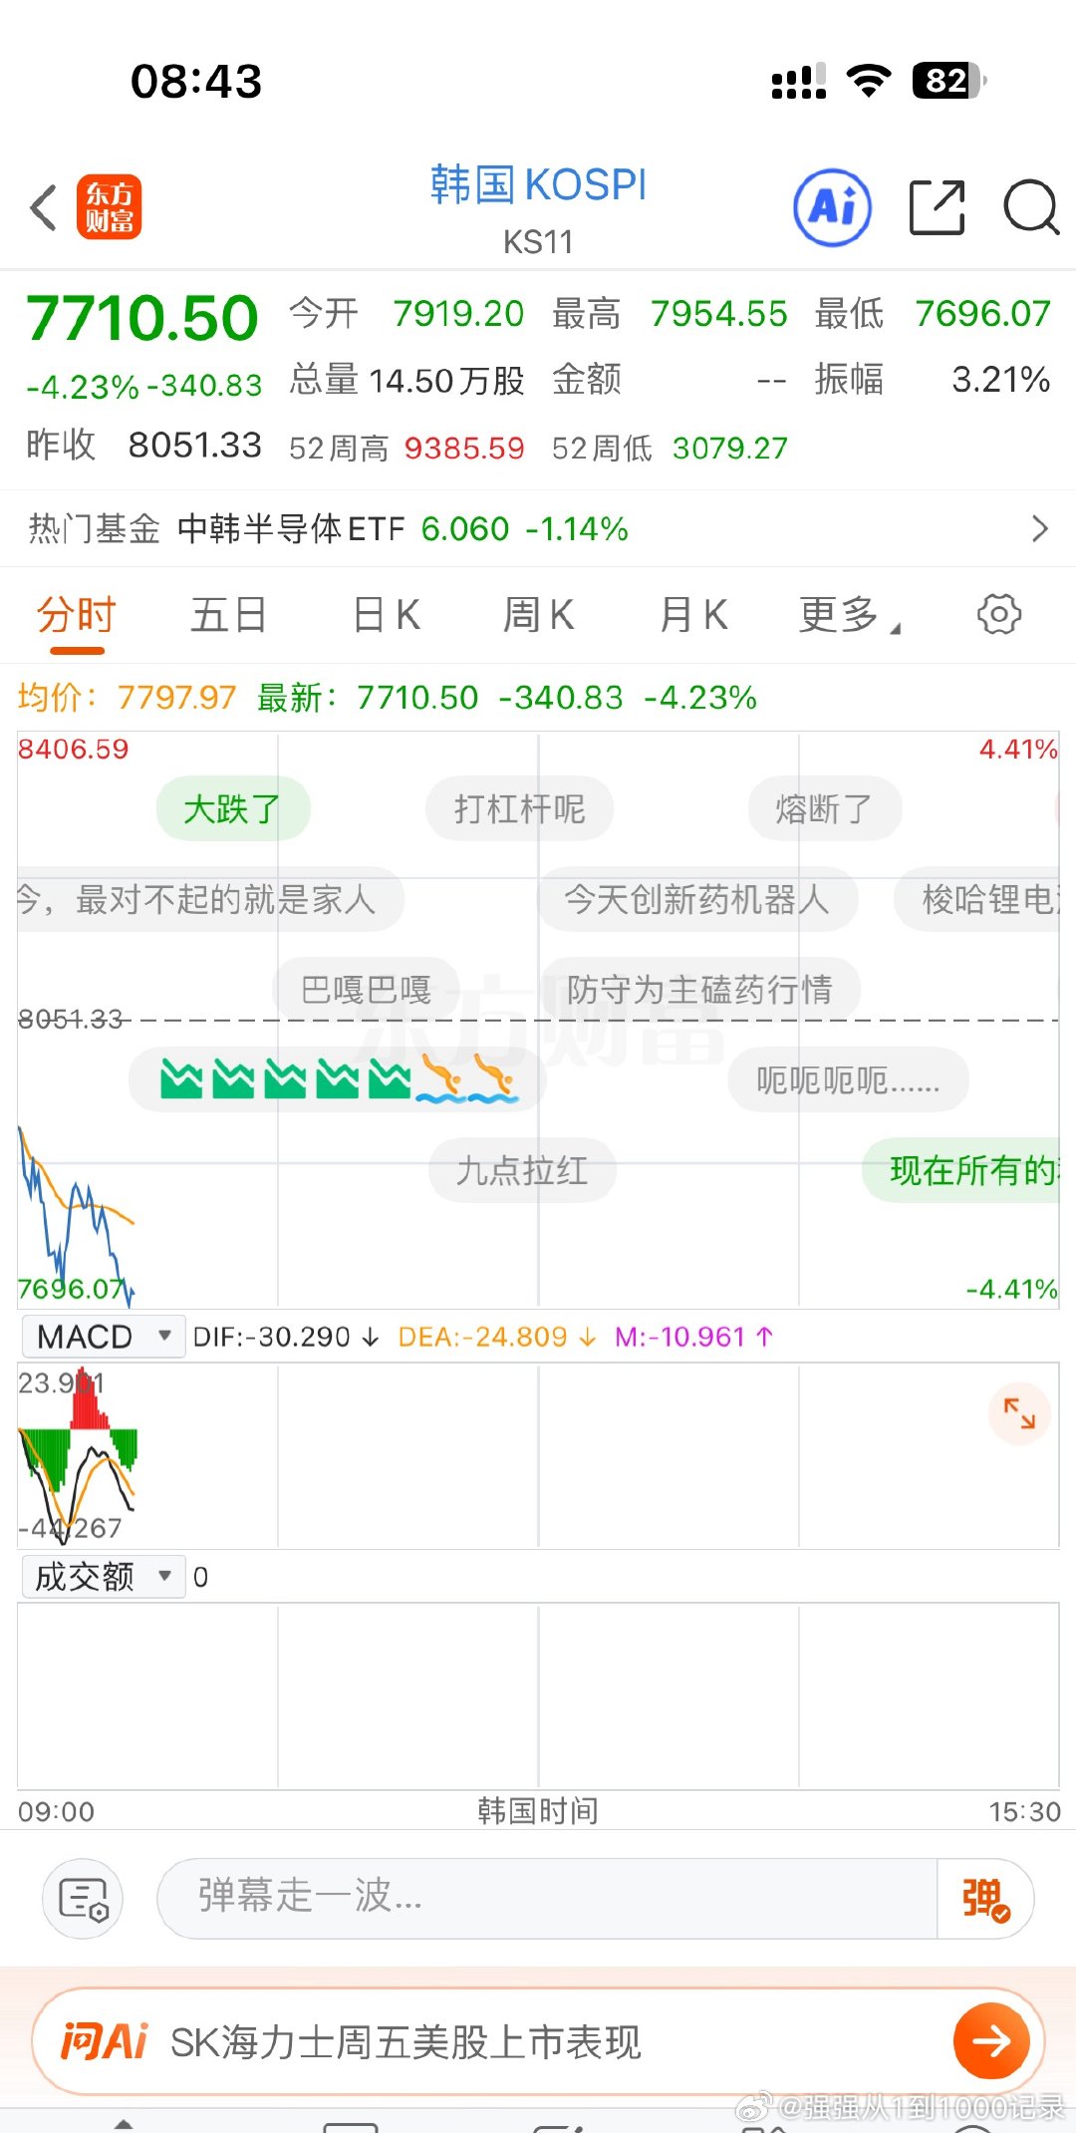Toggle the 弹 danmaku switch
The width and height of the screenshot is (1076, 2133).
click(985, 1898)
